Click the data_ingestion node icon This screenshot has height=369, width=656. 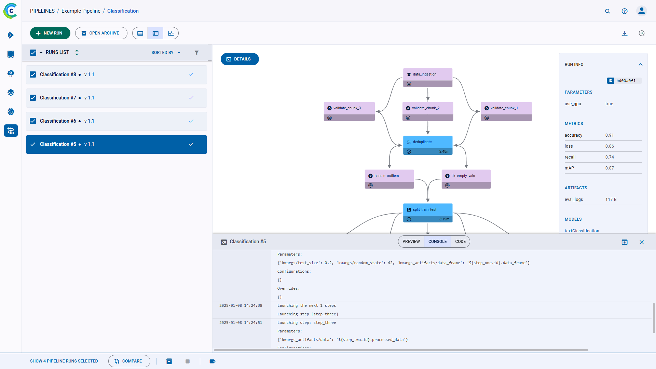[409, 74]
